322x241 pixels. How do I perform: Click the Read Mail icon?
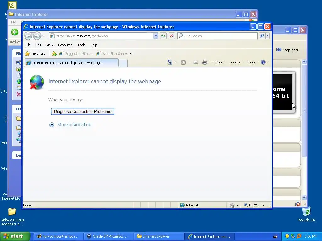pos(196,62)
